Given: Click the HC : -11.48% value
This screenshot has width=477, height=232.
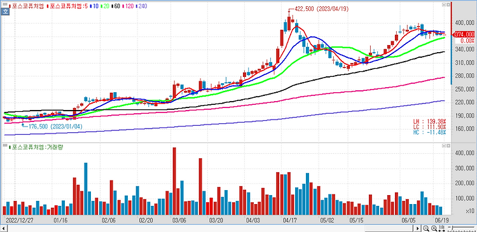Looking at the screenshot, I should point(429,132).
